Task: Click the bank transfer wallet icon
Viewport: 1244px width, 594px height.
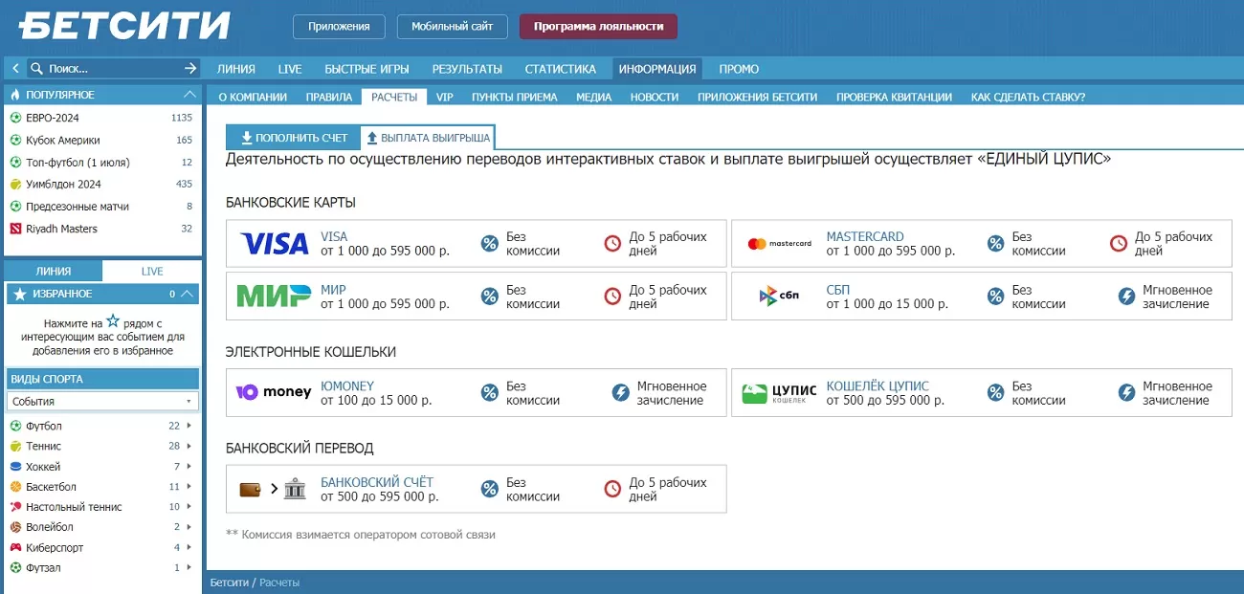Action: 251,489
